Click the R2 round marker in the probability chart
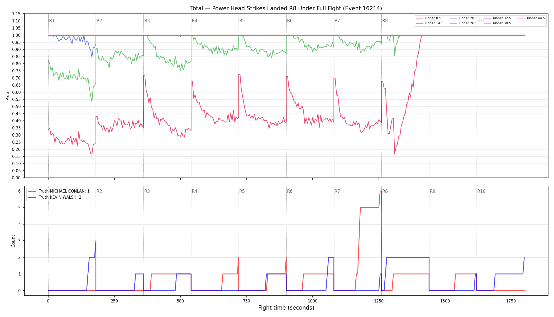This screenshot has width=554, height=317. 99,21
